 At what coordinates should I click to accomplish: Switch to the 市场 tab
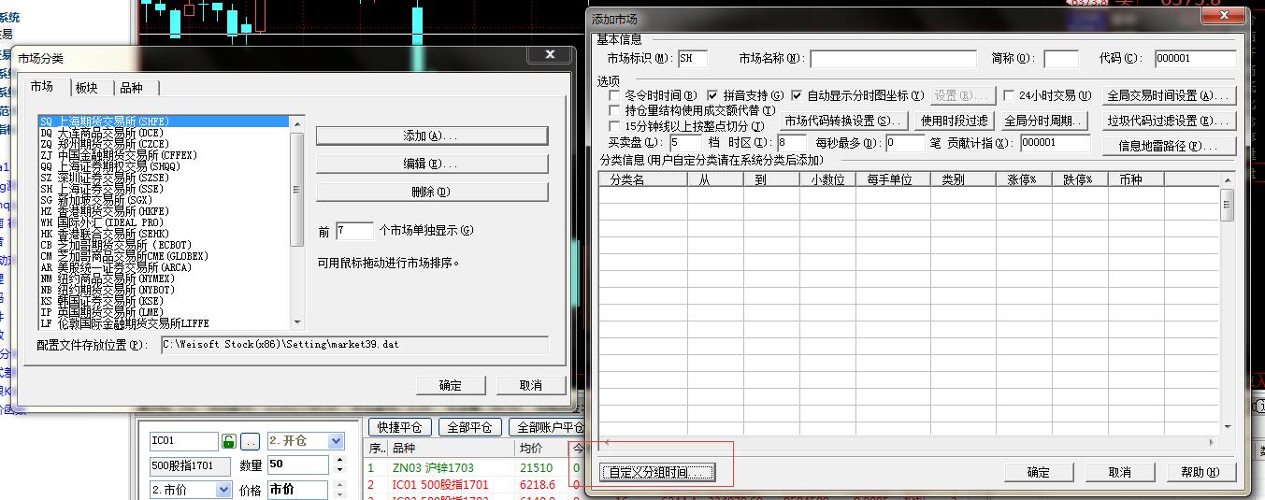(42, 87)
